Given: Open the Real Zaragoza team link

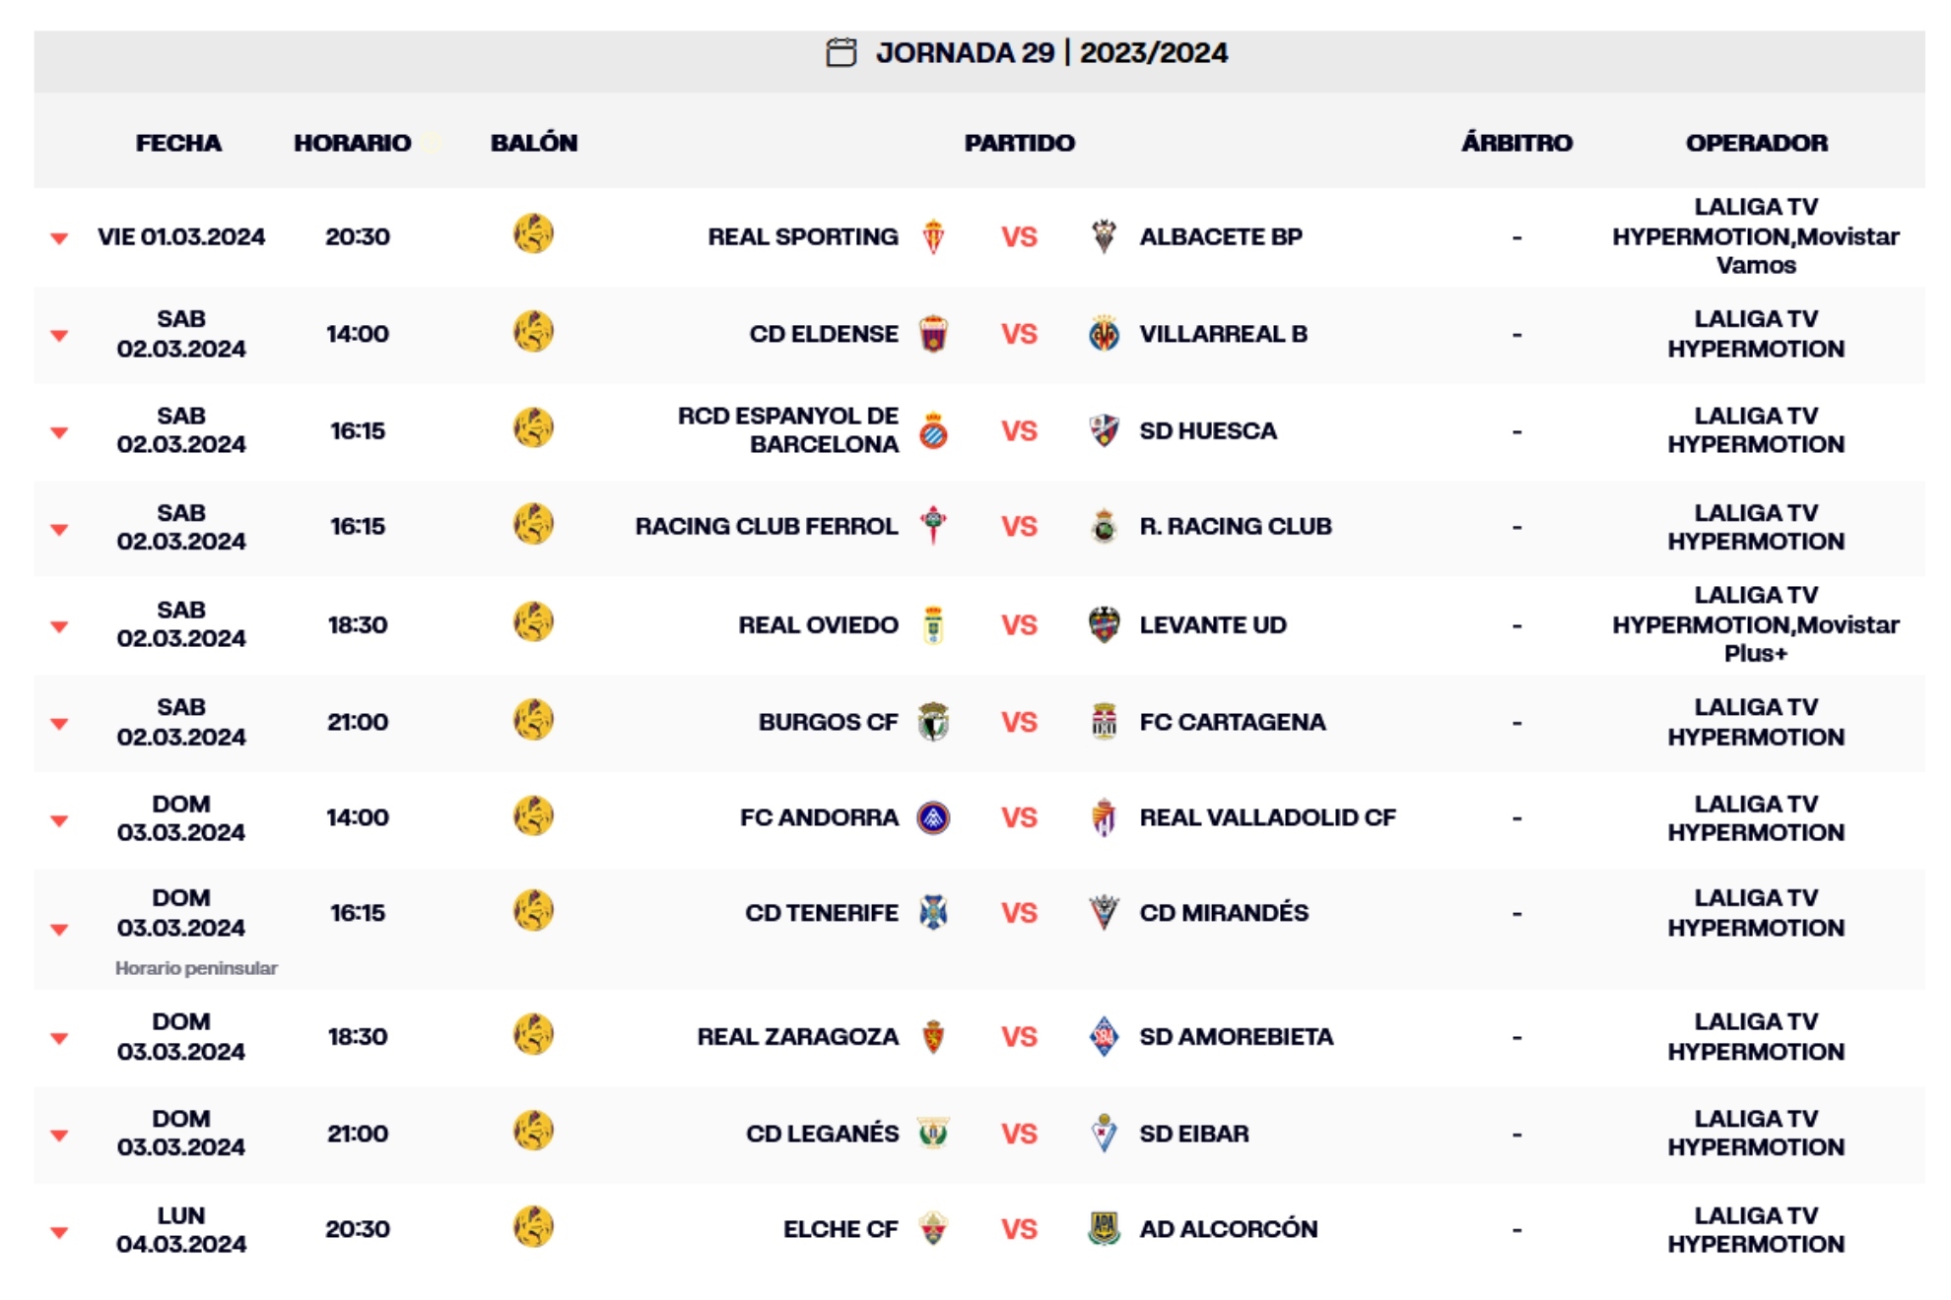Looking at the screenshot, I should (x=797, y=1037).
